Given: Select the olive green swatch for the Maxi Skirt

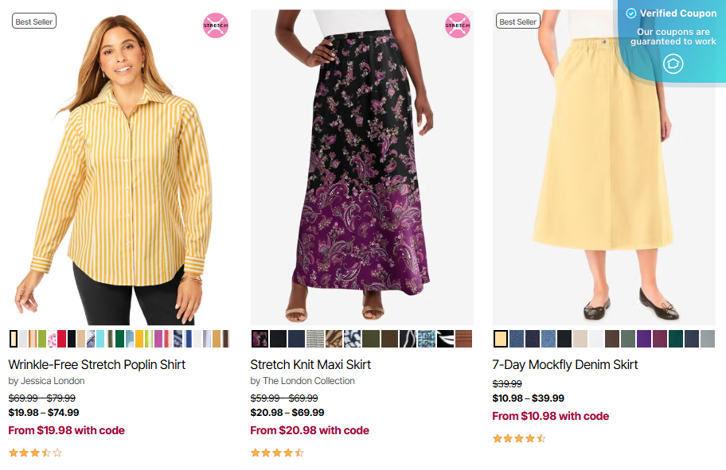Looking at the screenshot, I should coord(370,339).
